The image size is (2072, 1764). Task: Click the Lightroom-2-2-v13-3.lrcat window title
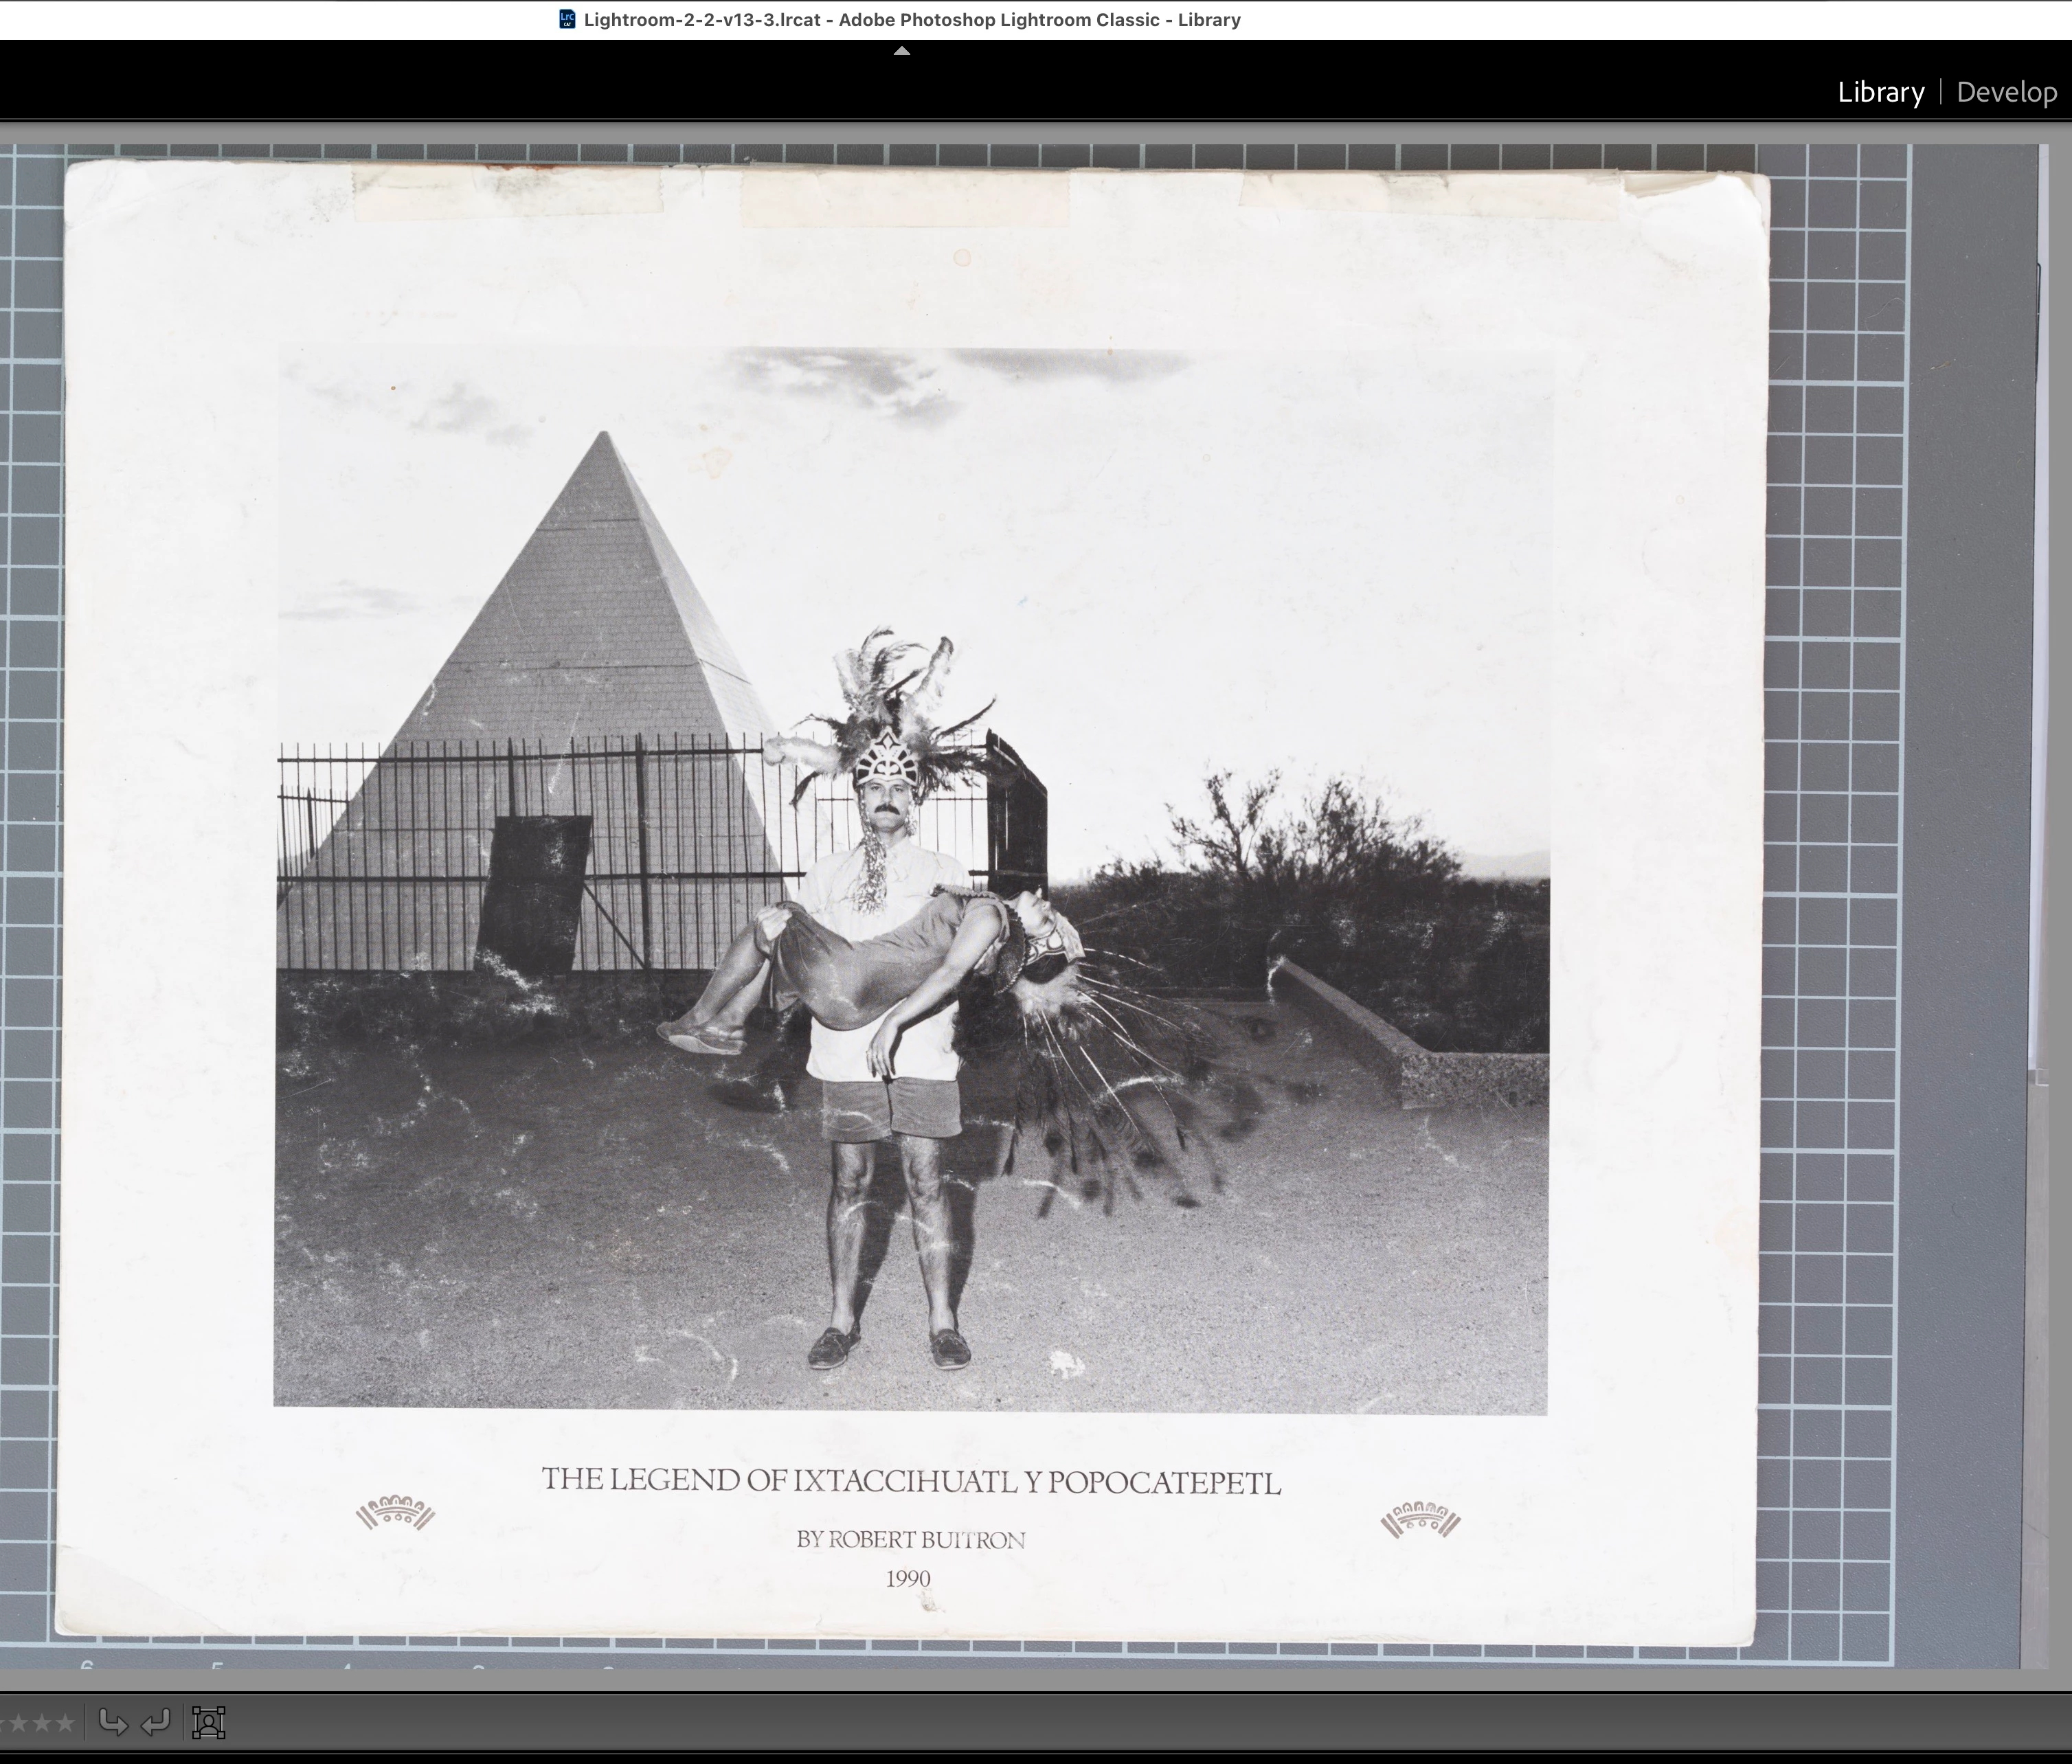tap(911, 20)
